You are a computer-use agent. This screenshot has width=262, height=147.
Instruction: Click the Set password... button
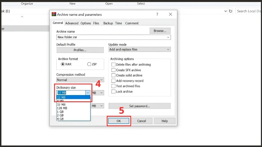140,106
